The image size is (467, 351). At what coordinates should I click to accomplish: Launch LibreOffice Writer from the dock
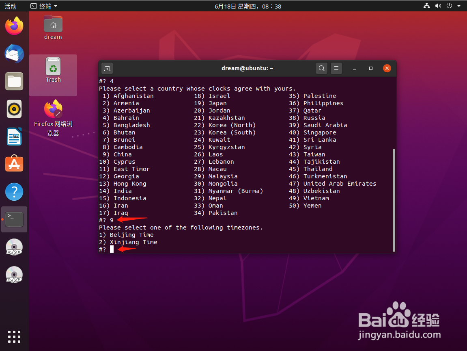click(14, 136)
